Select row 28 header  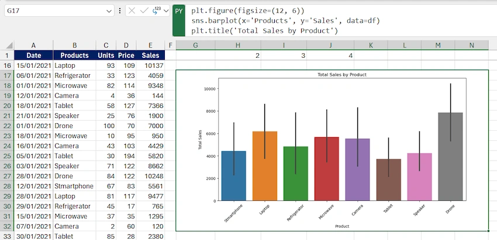click(x=7, y=186)
